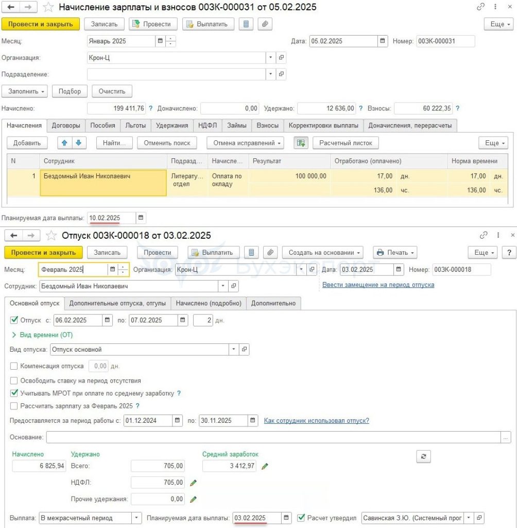Expand Сотрудник dropdown in Отпуск form
The image size is (517, 528).
tap(222, 286)
